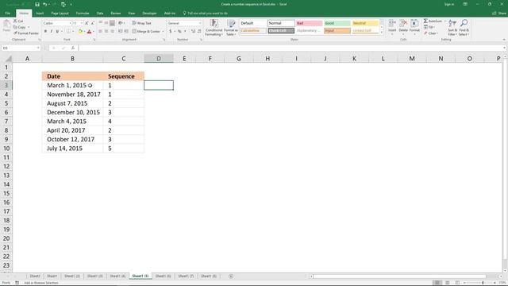Click the formula bar input
508x286 pixels.
[291, 48]
